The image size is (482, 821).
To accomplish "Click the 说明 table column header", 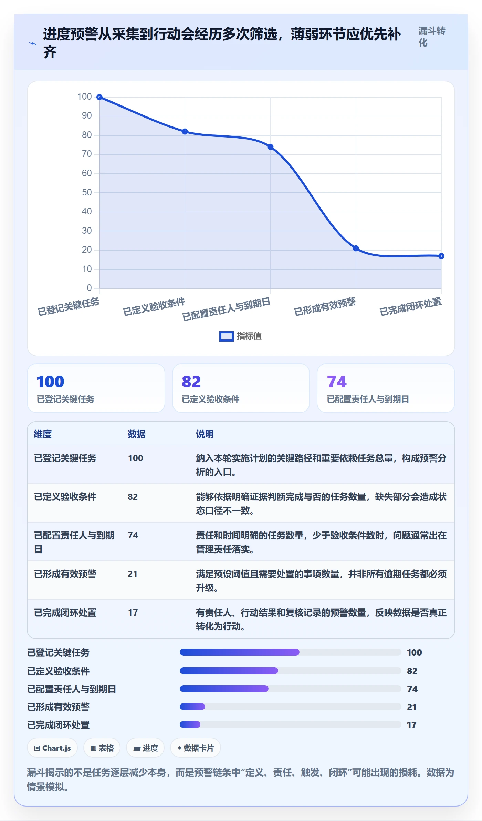I will [x=205, y=434].
